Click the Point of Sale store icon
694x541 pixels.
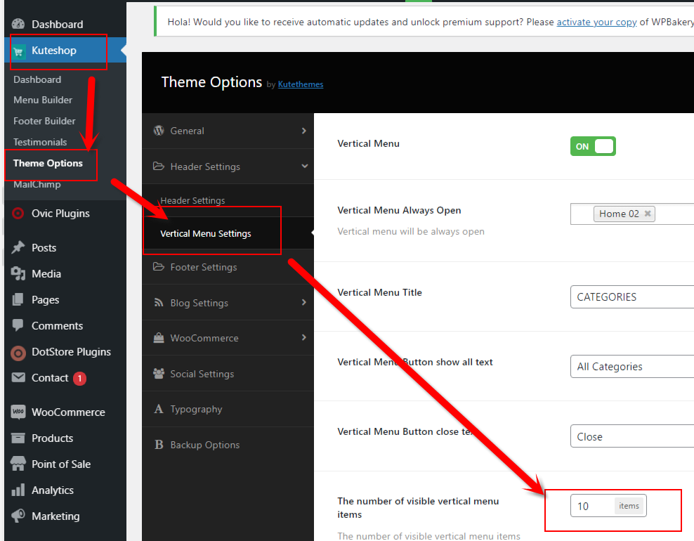coord(18,464)
